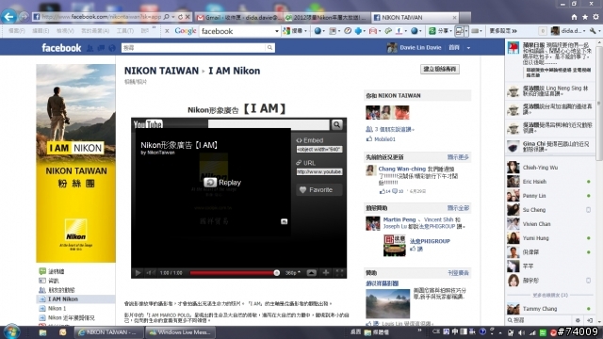Open the Windows Start orb

pos(11,332)
